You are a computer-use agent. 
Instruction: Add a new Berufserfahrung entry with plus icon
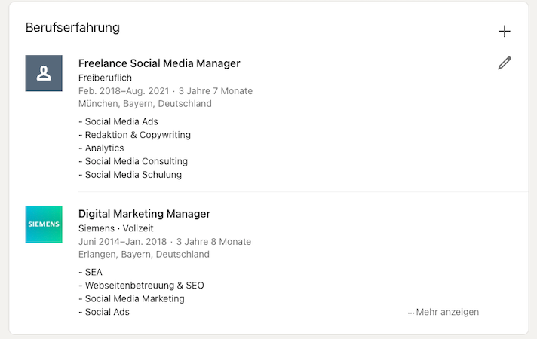pos(505,31)
